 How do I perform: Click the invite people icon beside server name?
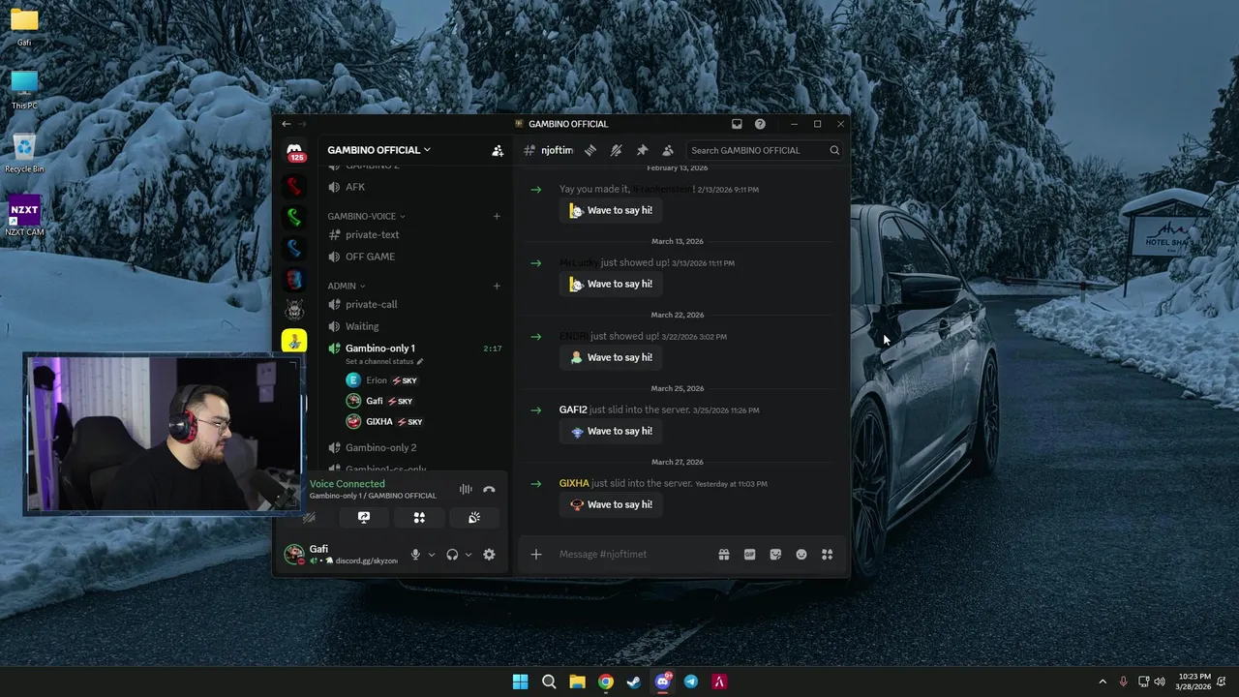[x=498, y=150]
